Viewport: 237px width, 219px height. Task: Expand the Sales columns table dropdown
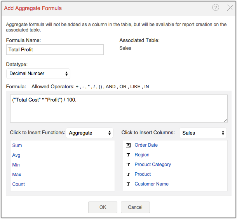[203, 133]
